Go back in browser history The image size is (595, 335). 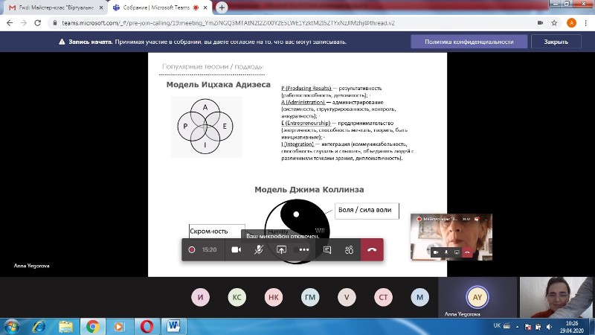(10, 23)
